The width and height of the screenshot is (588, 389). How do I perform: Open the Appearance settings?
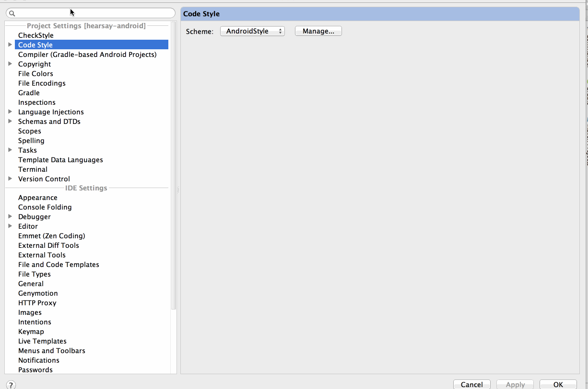38,198
